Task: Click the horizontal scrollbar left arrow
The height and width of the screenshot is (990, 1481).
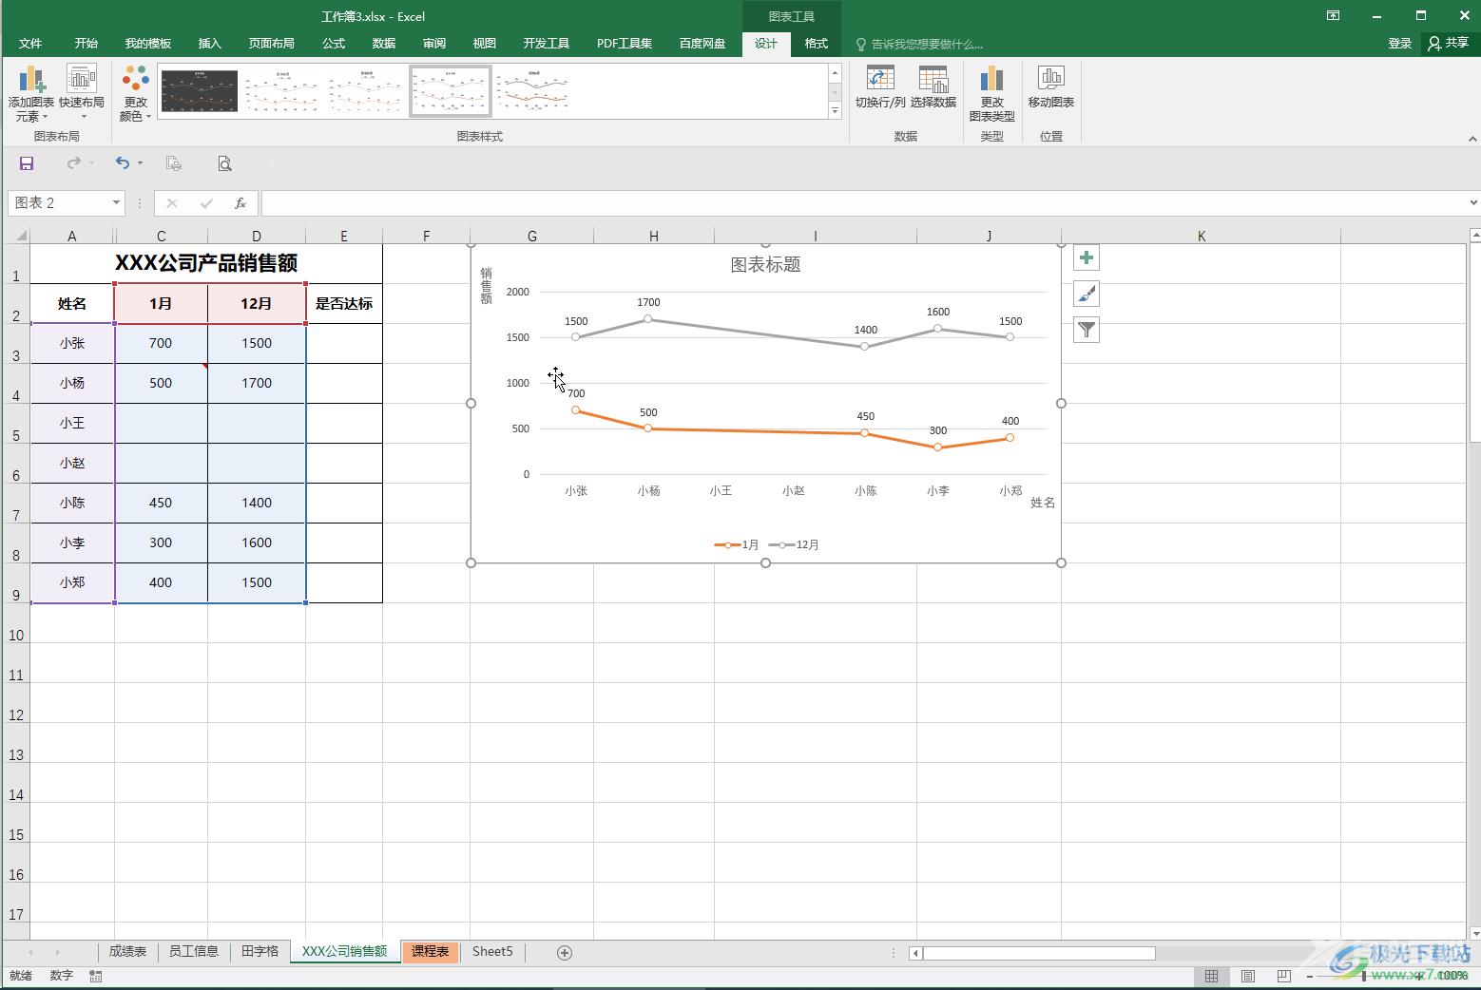Action: [915, 953]
